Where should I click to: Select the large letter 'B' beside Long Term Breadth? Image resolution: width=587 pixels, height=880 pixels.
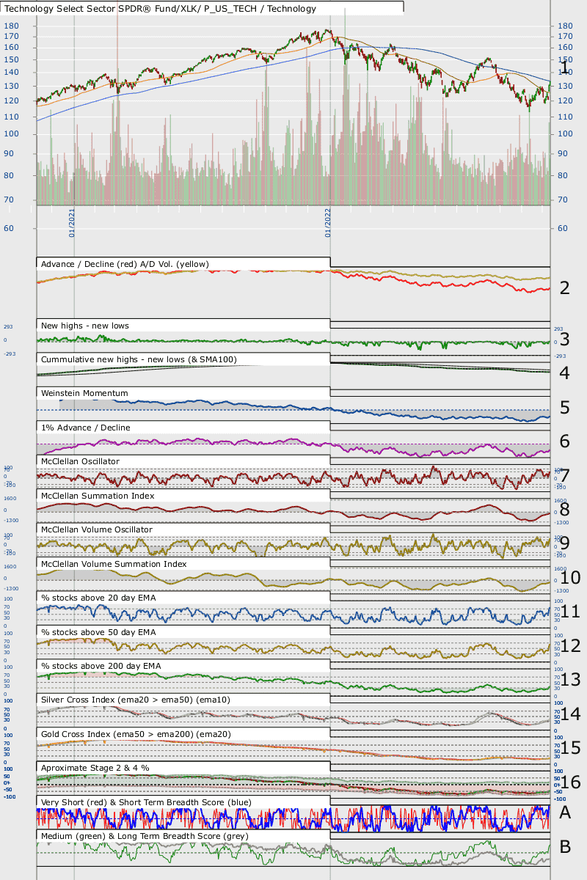pyautogui.click(x=564, y=846)
